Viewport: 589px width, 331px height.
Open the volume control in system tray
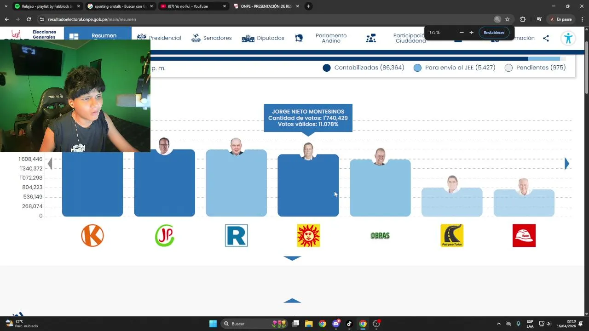[548, 324]
